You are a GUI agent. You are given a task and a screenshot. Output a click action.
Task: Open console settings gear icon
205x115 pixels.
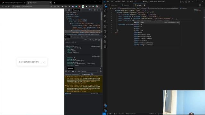101,72
